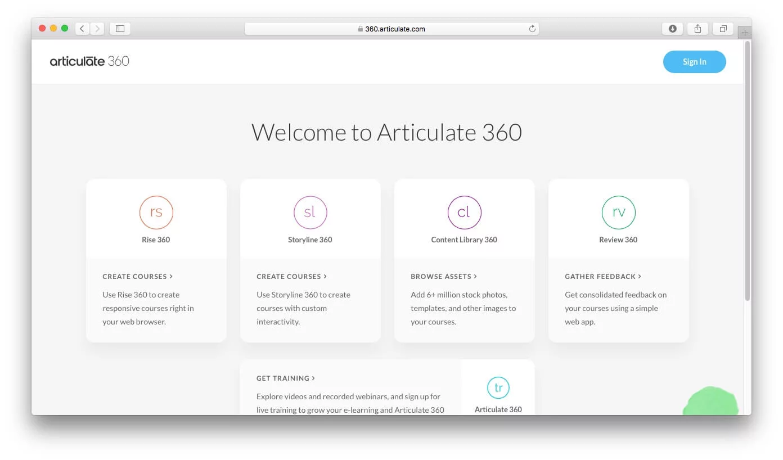Toggle the Safari sidebar
The image size is (783, 460).
click(120, 28)
